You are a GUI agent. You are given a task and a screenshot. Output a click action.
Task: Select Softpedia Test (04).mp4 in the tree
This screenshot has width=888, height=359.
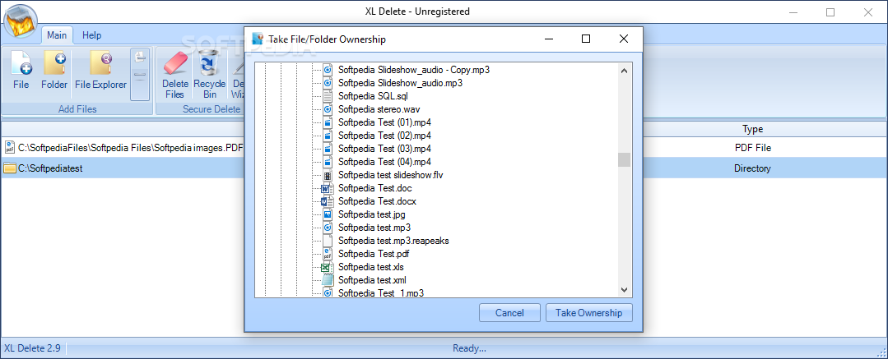384,162
